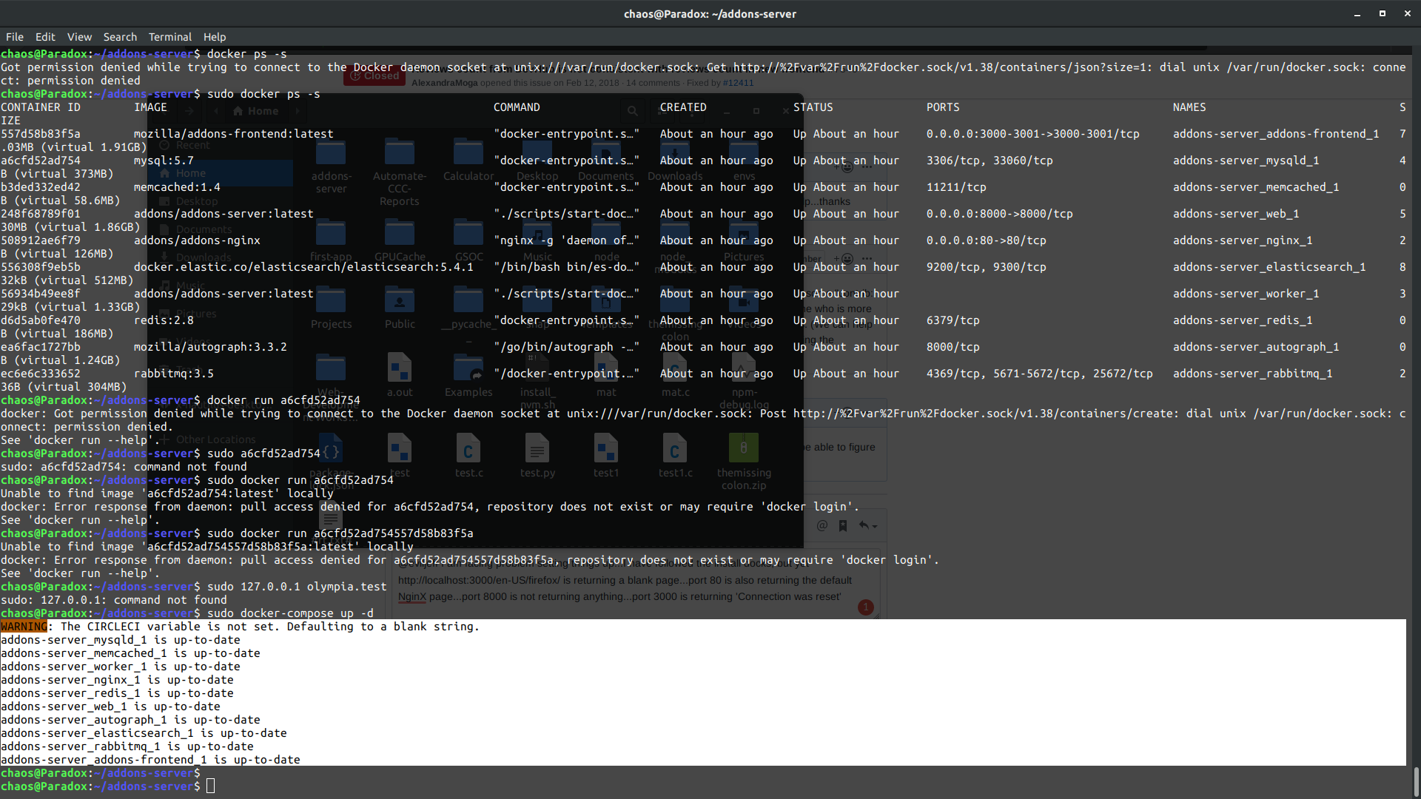Click image name mozilla/autograph:3.3.2
Screen dimensions: 1421x799
(x=210, y=347)
